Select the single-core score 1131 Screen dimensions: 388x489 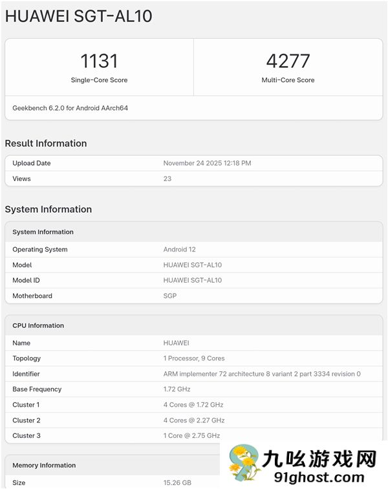99,61
